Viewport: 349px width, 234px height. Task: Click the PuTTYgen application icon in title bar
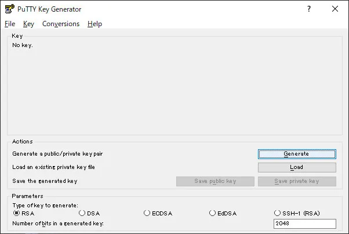pyautogui.click(x=10, y=9)
